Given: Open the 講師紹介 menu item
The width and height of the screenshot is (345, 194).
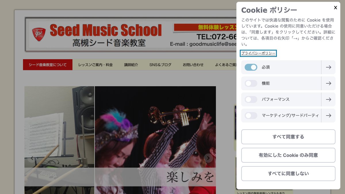Looking at the screenshot, I should 131,65.
